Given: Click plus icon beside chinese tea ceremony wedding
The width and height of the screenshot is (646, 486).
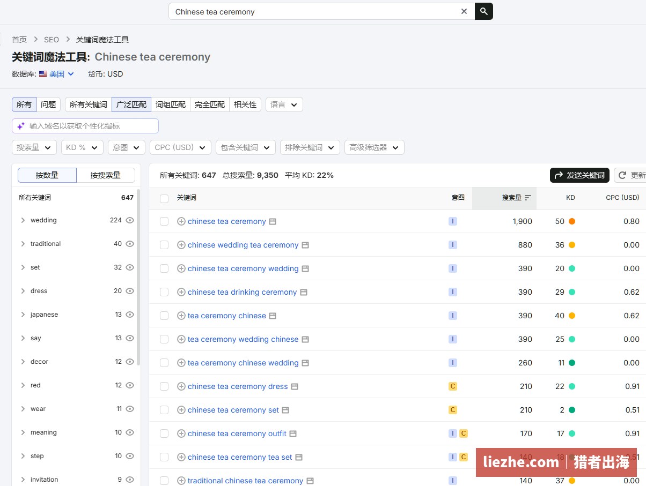Looking at the screenshot, I should click(x=181, y=268).
